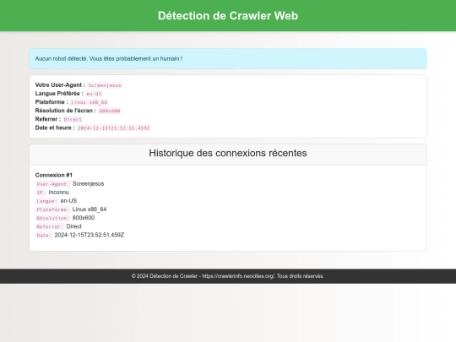Click the Plateforme label with colon in info card
Image resolution: width=456 pixels, height=342 pixels.
click(52, 102)
